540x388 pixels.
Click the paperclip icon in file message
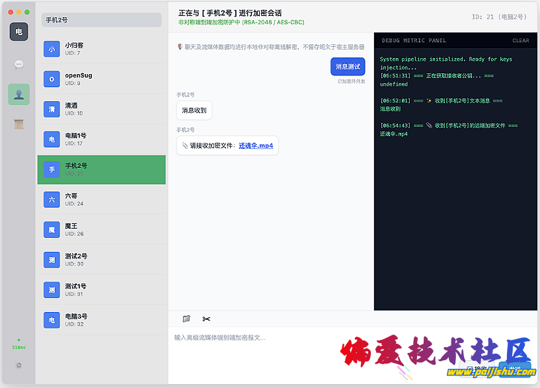(x=185, y=145)
